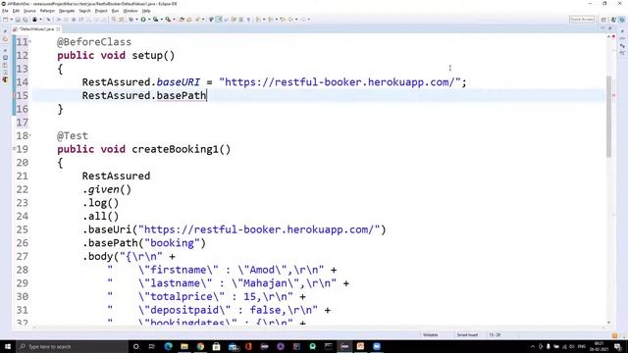
Task: Open Google Chrome from the taskbar
Action: click(200, 346)
